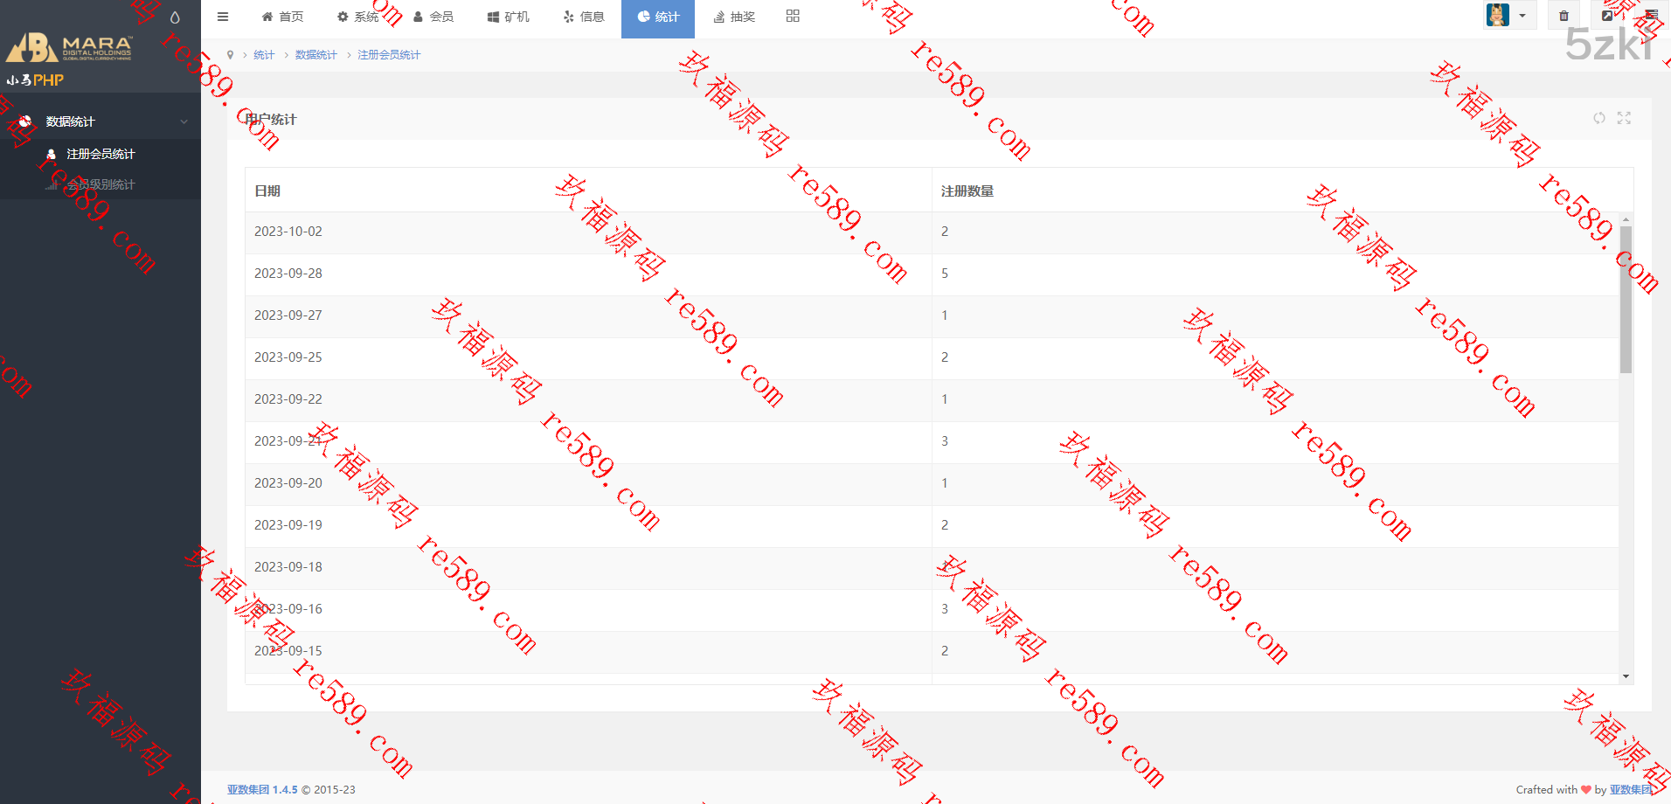Click the trash icon in the top bar

(x=1564, y=16)
